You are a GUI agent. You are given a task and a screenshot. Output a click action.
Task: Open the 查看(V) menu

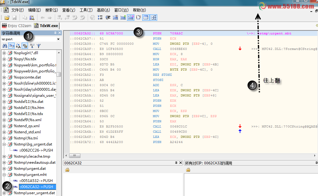[x=69, y=10]
